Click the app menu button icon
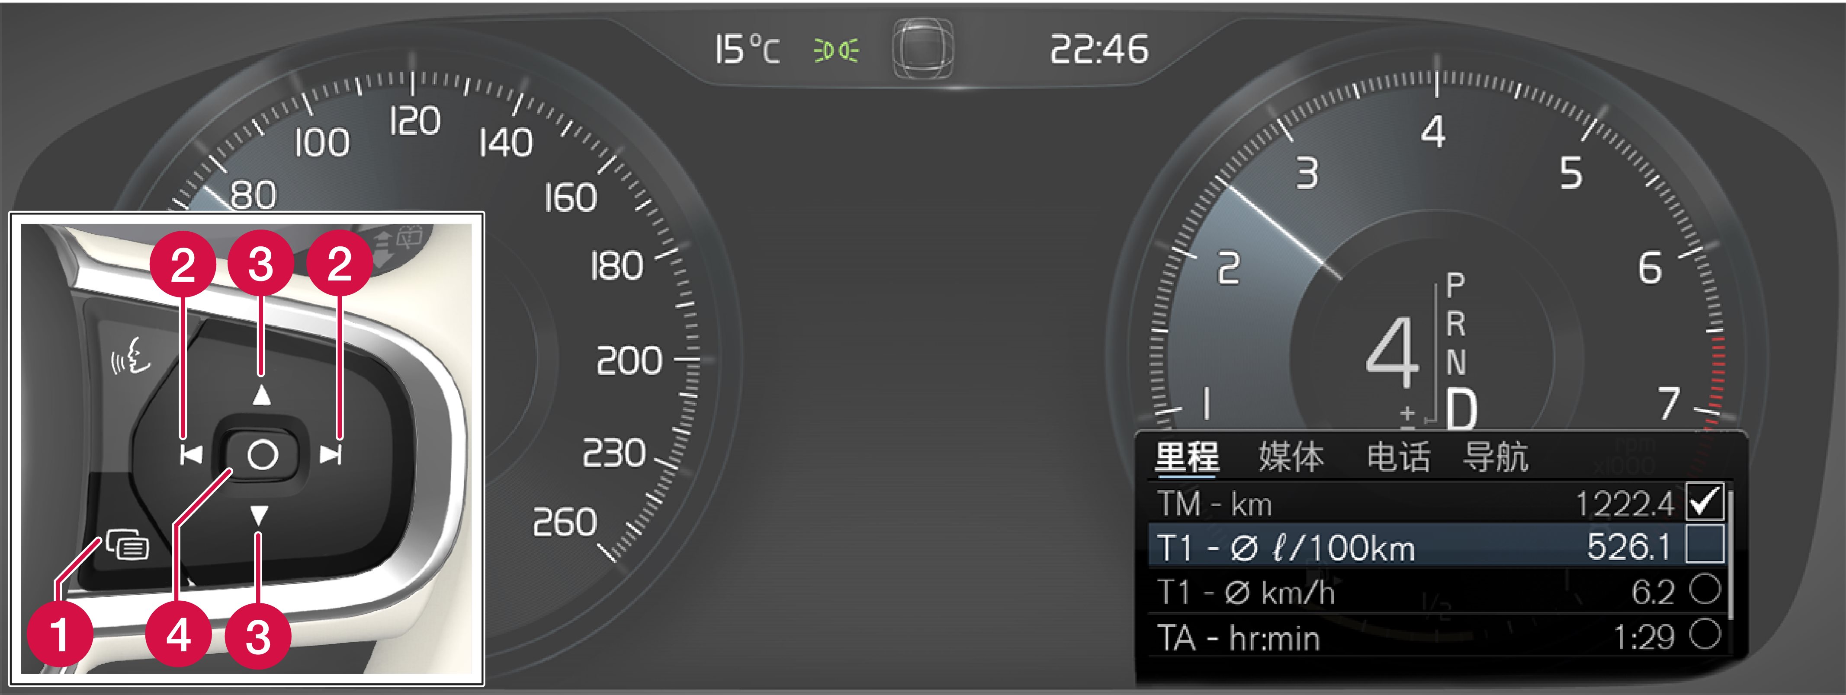This screenshot has width=1846, height=695. pos(128,545)
